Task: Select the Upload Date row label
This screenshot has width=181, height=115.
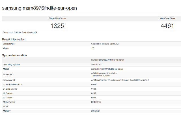Action: click(x=9, y=44)
